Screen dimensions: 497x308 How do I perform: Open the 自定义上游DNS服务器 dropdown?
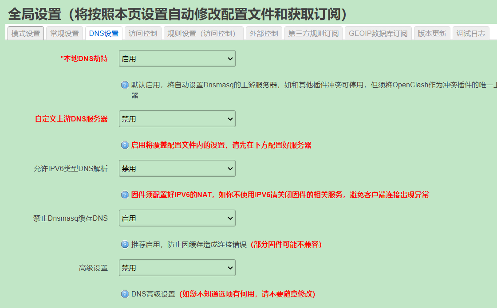(177, 119)
